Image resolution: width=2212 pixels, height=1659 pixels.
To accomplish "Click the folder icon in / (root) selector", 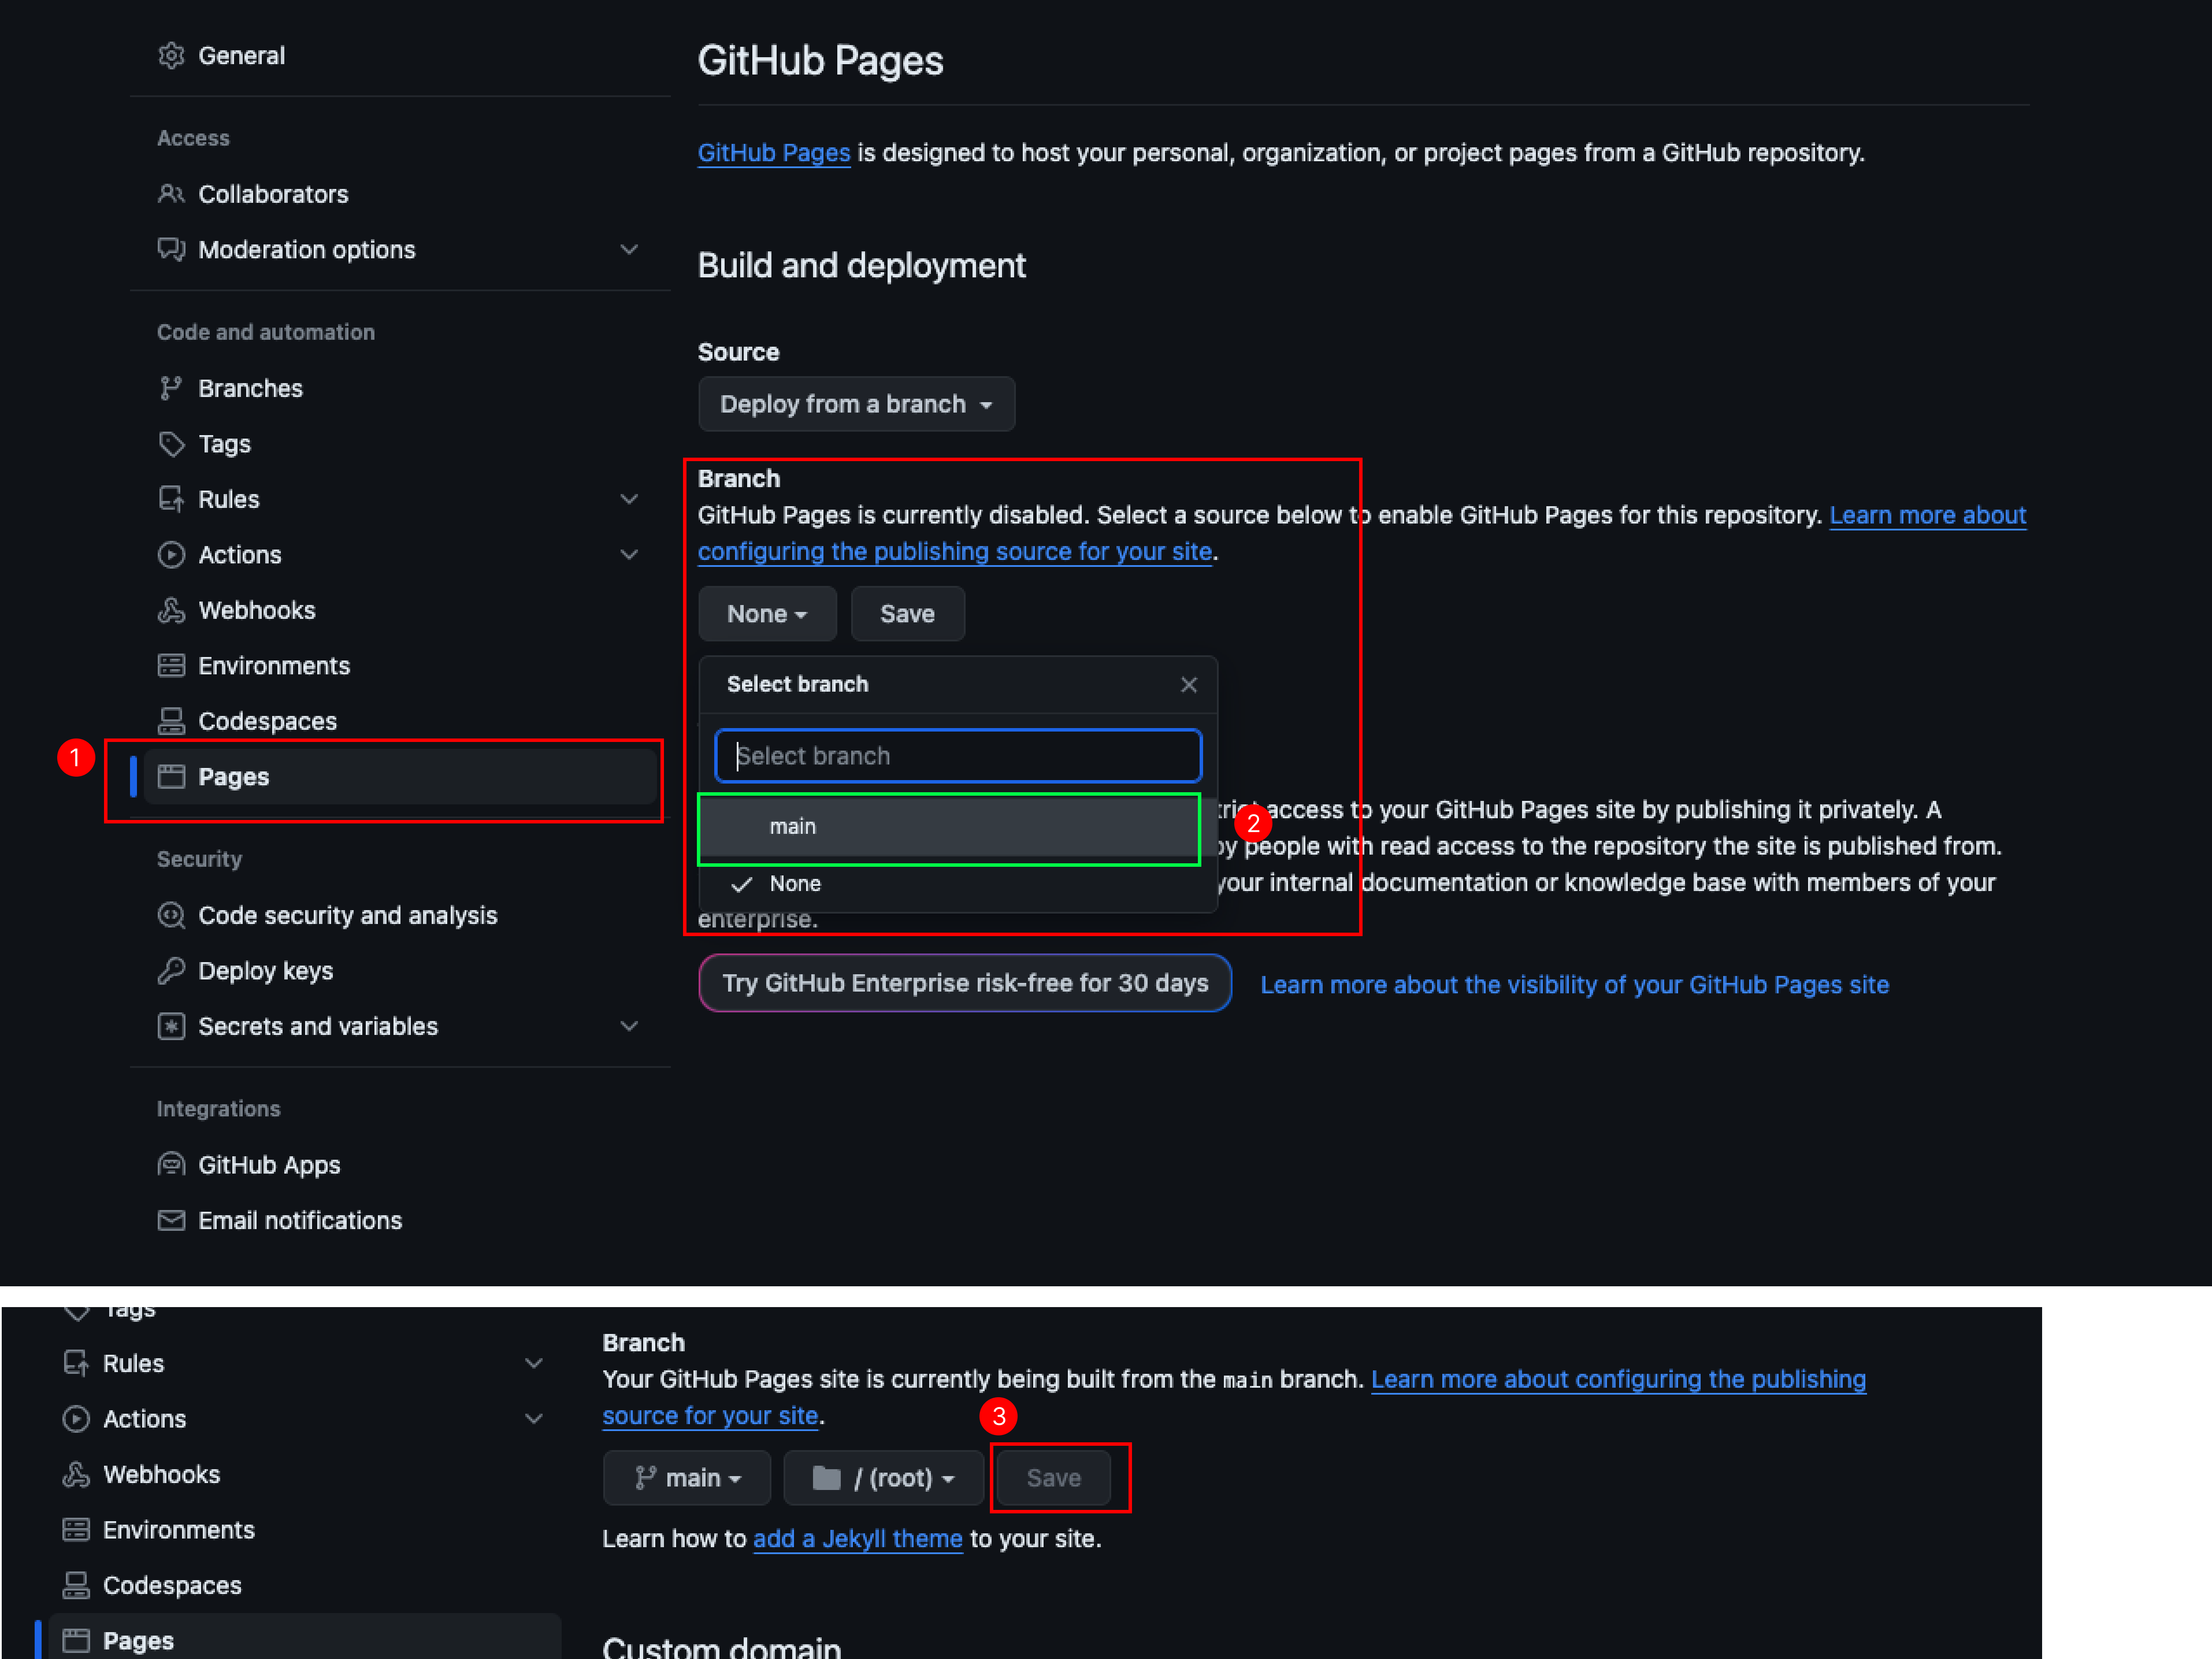I will coord(827,1478).
